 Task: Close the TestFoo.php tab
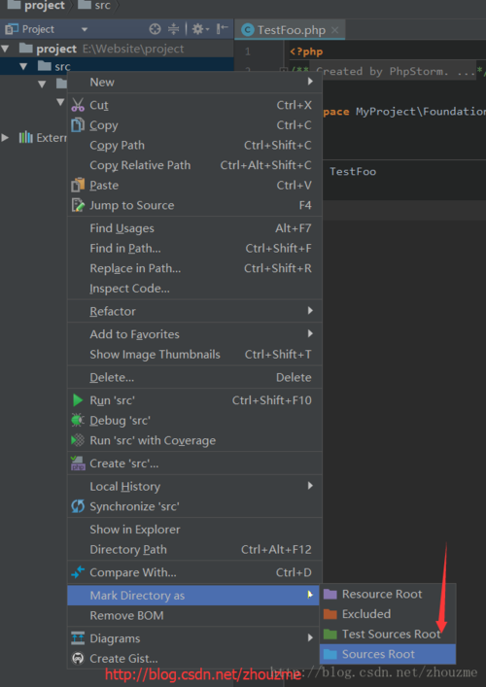pyautogui.click(x=334, y=30)
